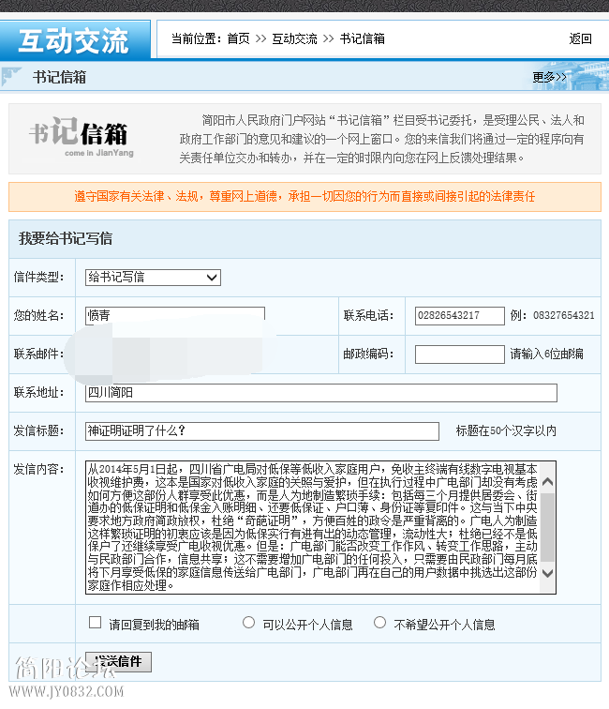
Task: Open the 信件类型 dropdown
Action: (153, 278)
